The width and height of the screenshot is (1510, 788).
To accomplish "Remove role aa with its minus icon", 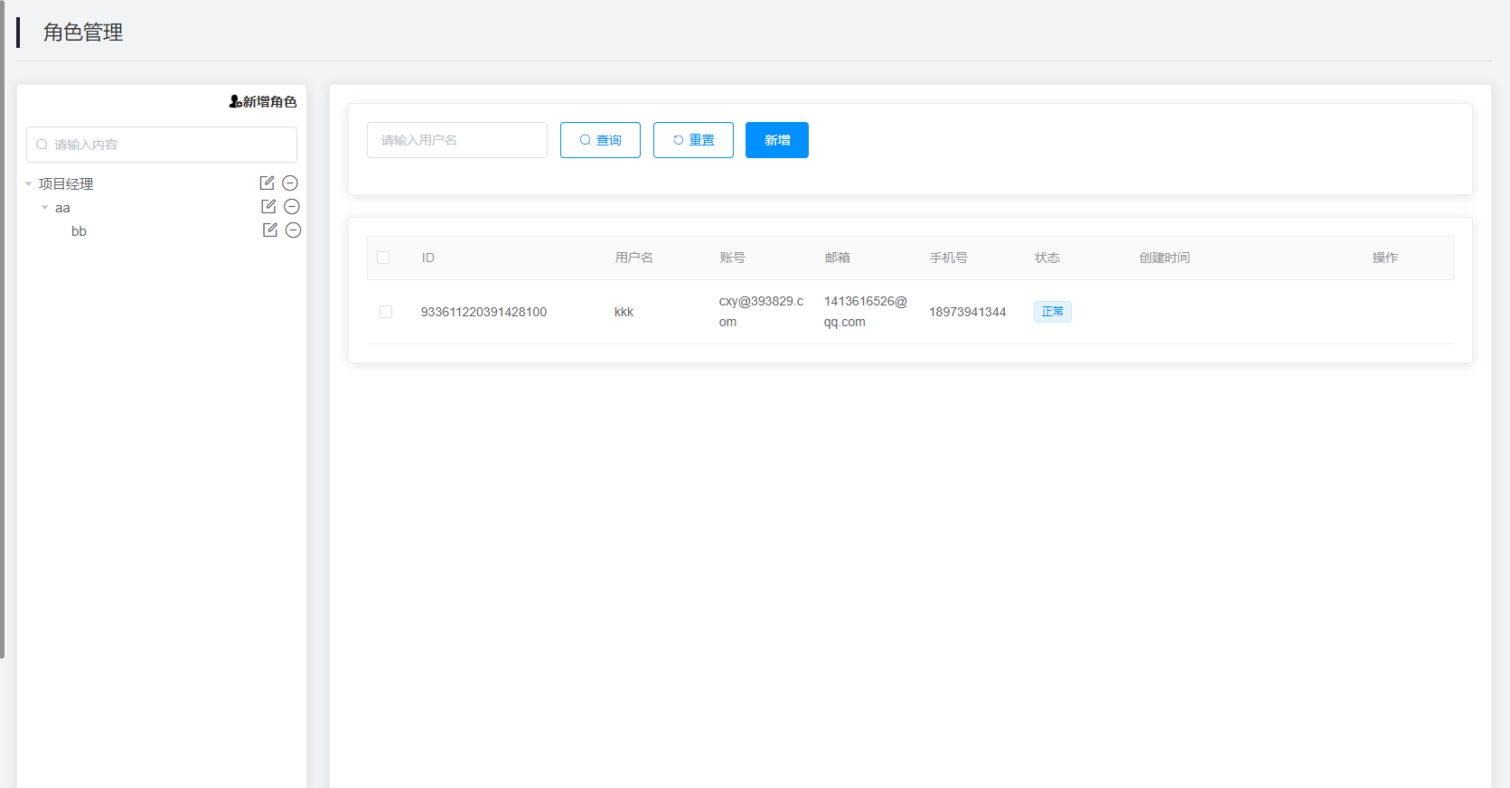I will [x=292, y=207].
